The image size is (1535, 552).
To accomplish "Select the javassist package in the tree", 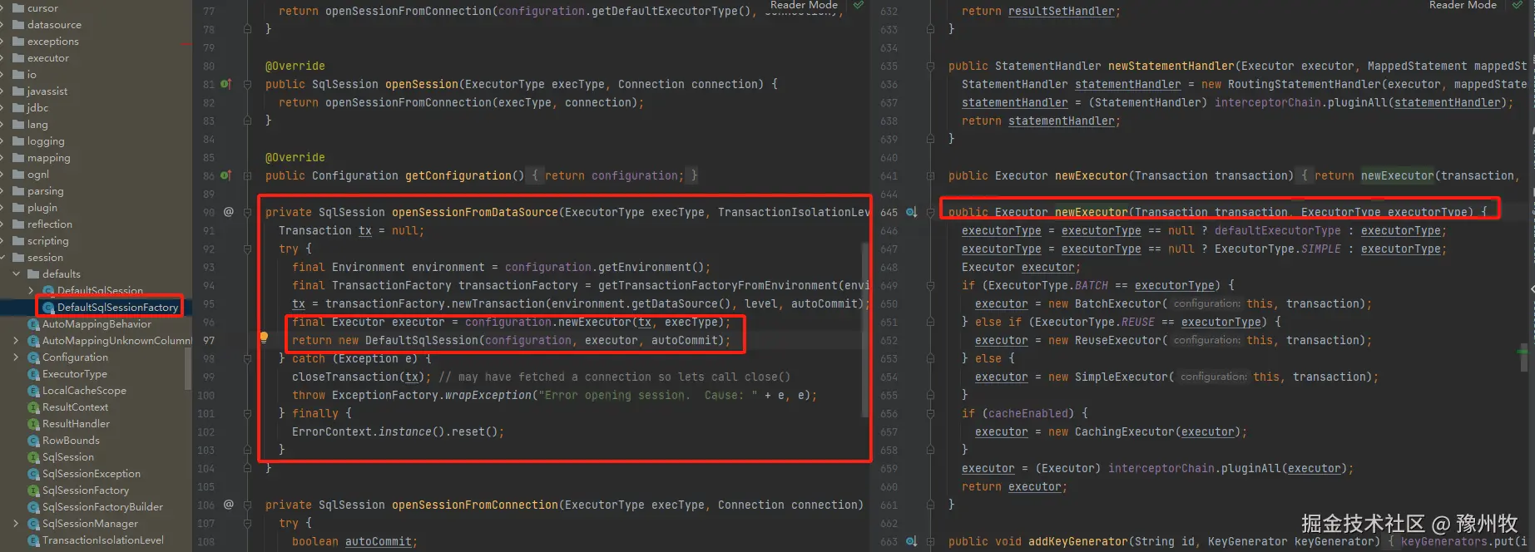I will (47, 91).
